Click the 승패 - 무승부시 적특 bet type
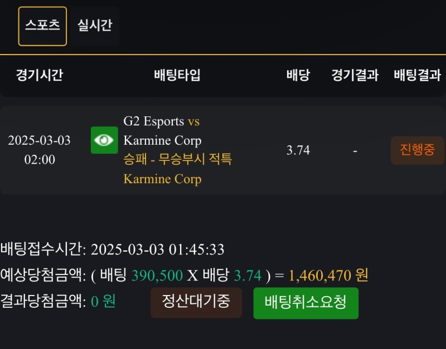 click(x=177, y=160)
